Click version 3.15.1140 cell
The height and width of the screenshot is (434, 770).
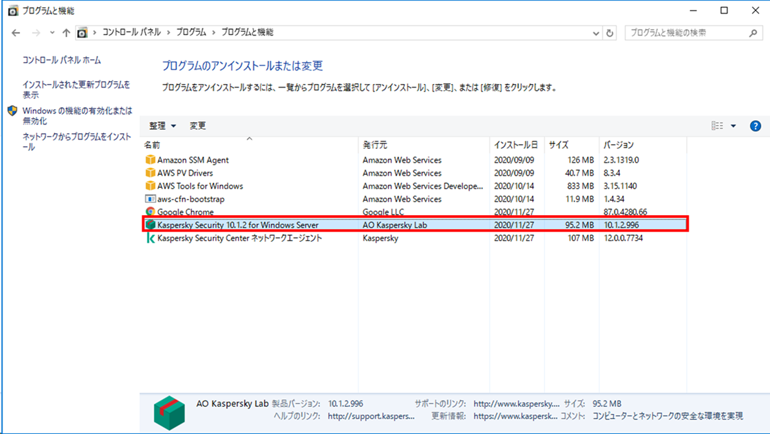click(620, 186)
